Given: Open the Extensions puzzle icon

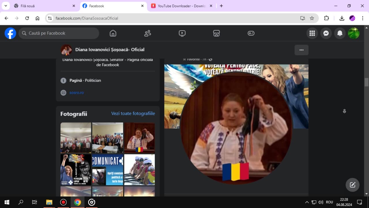Looking at the screenshot, I should (x=327, y=18).
